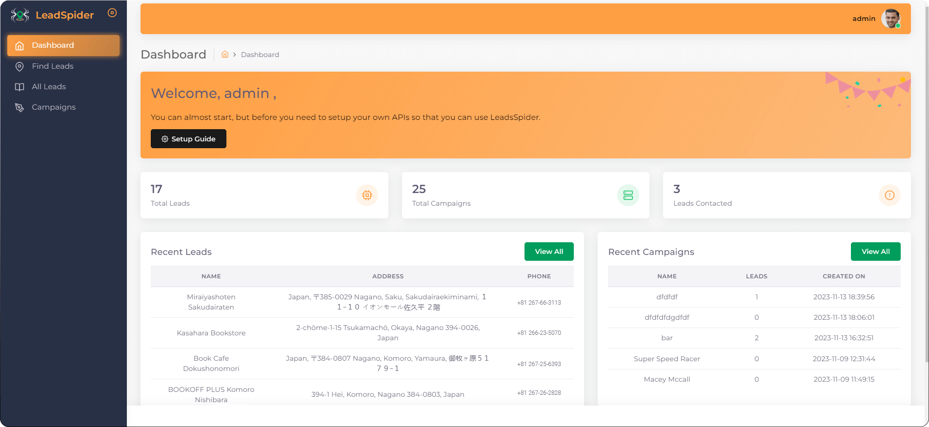Go to All Leads menu item
Image resolution: width=929 pixels, height=427 pixels.
point(49,87)
